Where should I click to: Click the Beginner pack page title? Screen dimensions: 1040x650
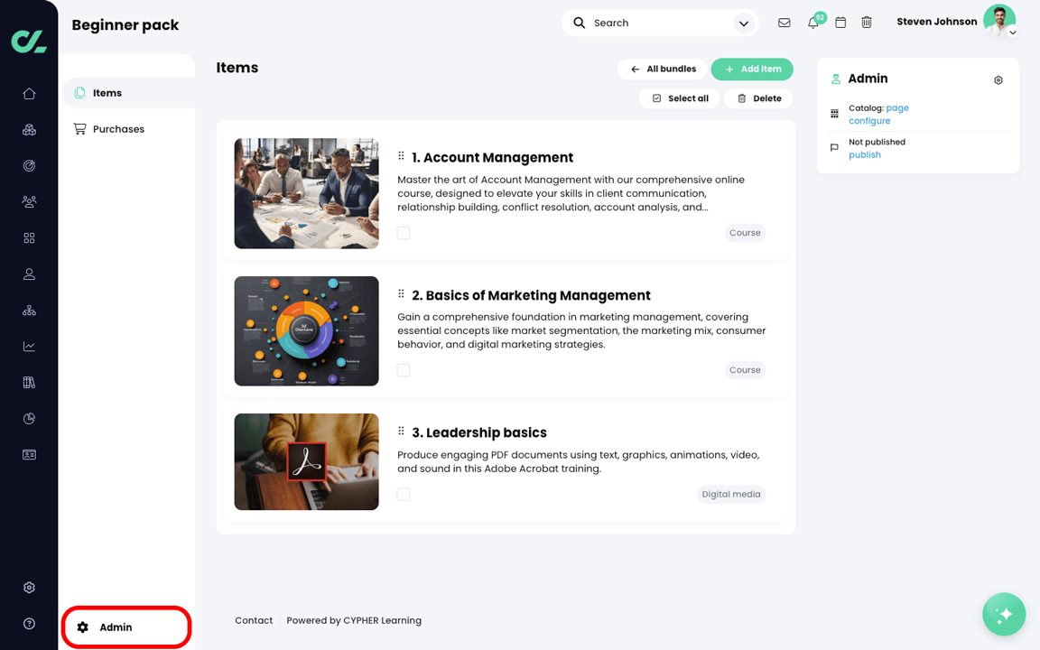click(125, 25)
